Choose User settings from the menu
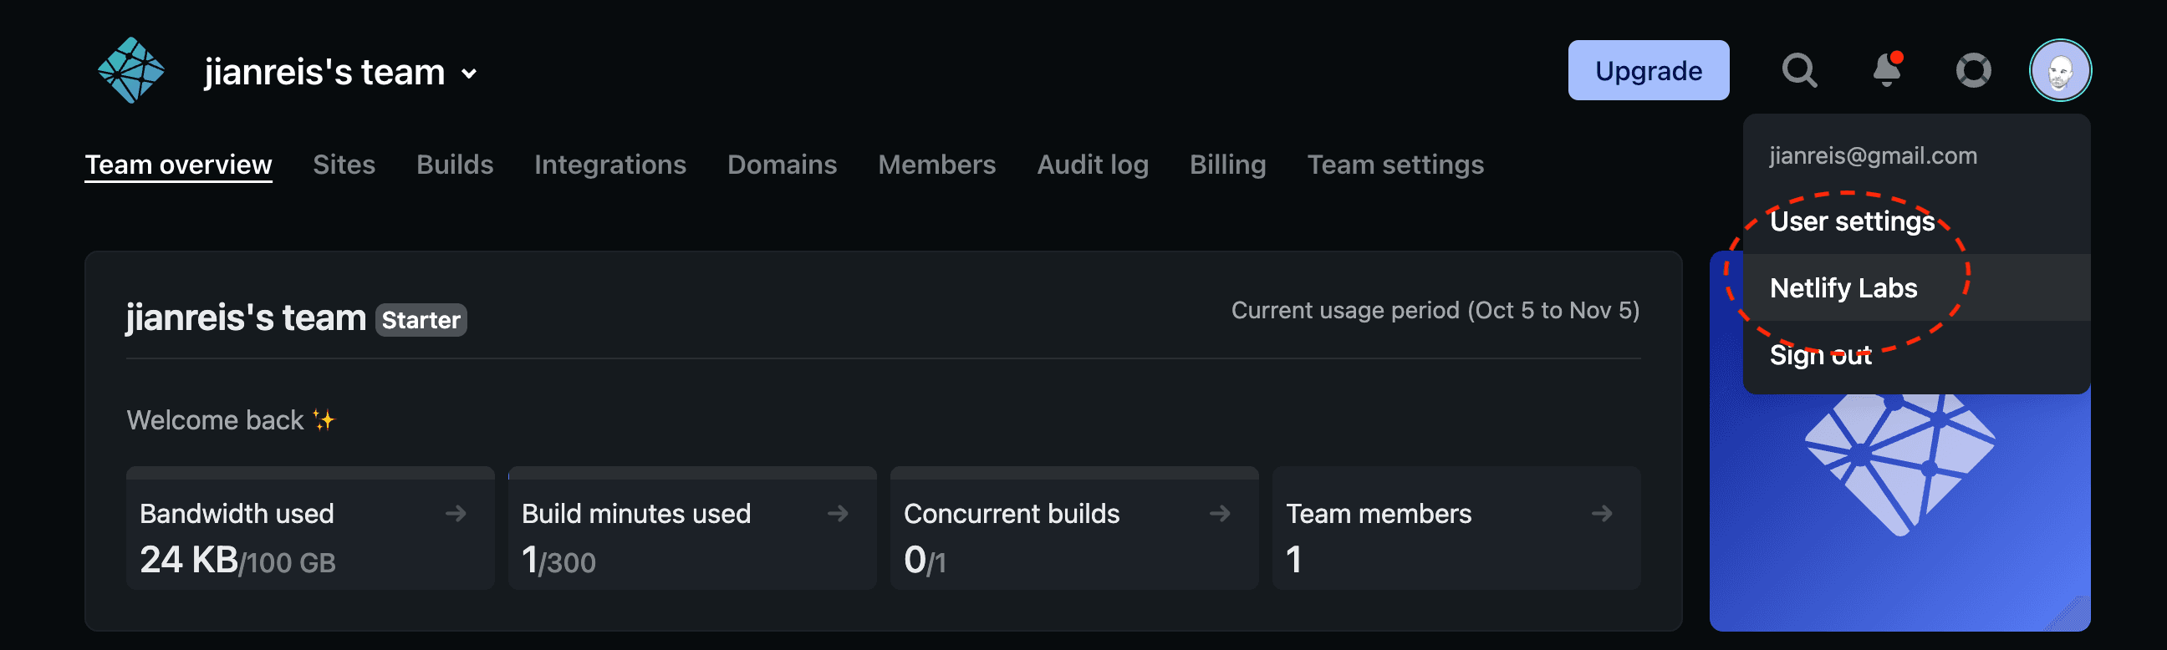The image size is (2167, 650). pos(1852,221)
